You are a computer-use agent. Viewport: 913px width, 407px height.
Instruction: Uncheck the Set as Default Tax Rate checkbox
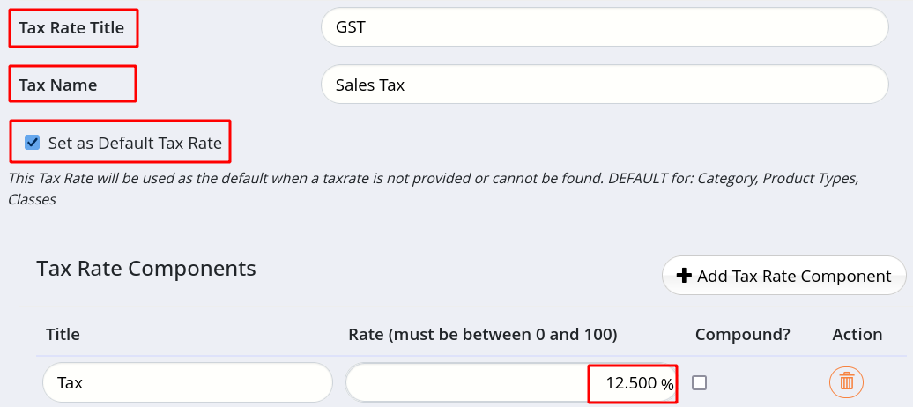coord(33,142)
